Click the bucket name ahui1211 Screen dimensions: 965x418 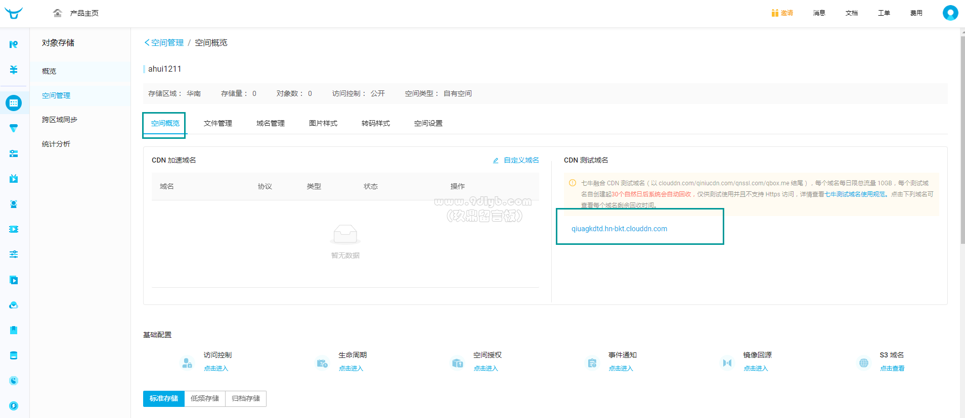(164, 69)
